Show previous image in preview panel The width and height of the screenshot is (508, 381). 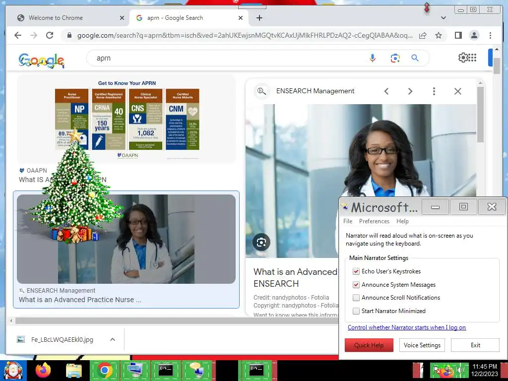pyautogui.click(x=386, y=91)
